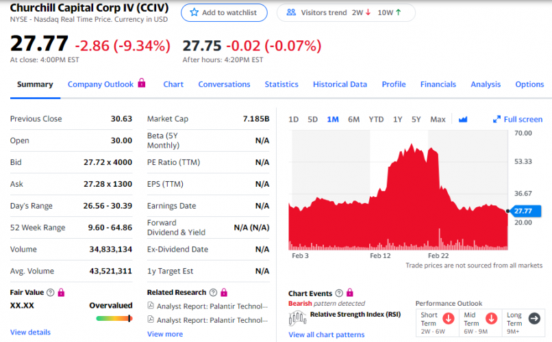Viewport: 552px width, 342px height.
Task: Click the Related Research help question icon
Action: point(214,293)
